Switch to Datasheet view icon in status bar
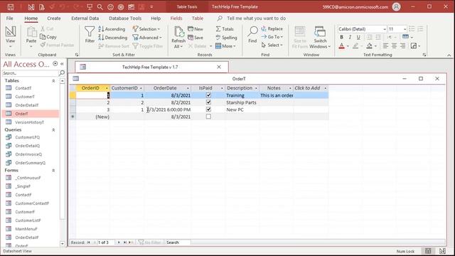 tap(428, 251)
